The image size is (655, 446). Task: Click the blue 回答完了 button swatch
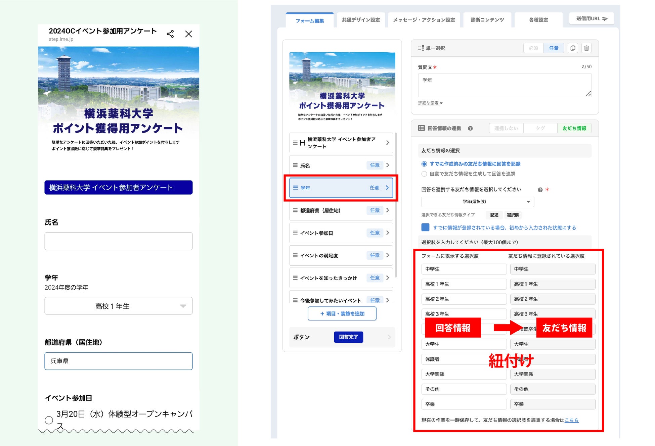tap(348, 337)
